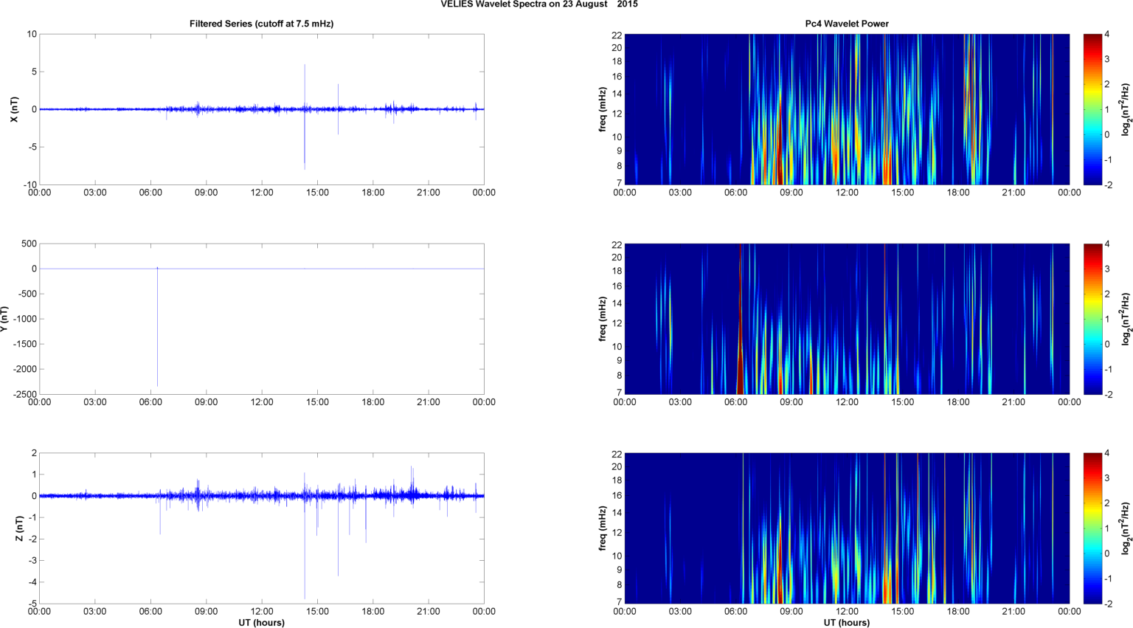Click the VELIES Wavelet Spectra figure title
The height and width of the screenshot is (628, 1133).
(x=539, y=4)
